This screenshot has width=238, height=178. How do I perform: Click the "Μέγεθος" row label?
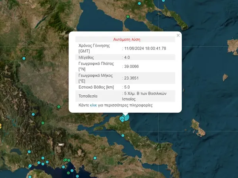[x=87, y=57]
